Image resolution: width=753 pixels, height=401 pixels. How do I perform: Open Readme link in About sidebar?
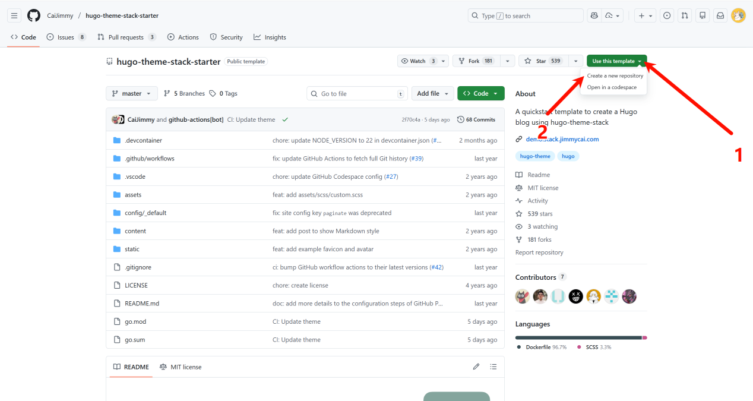(x=533, y=175)
